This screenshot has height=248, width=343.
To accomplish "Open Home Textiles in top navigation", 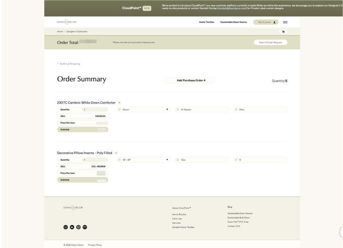I will (x=207, y=22).
